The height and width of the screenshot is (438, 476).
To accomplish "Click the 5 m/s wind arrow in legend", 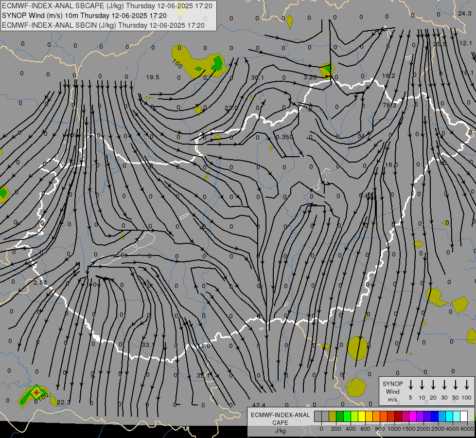I will pos(411,385).
